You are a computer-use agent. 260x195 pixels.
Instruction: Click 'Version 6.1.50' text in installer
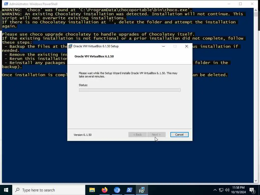(x=83, y=135)
